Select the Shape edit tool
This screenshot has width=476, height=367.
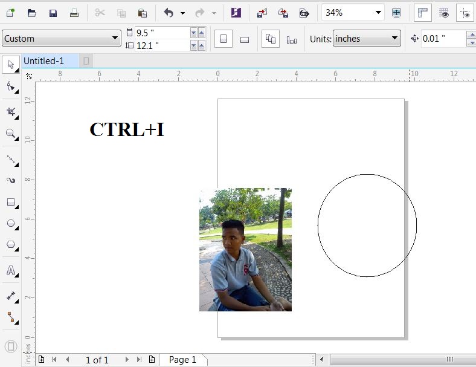pyautogui.click(x=11, y=87)
